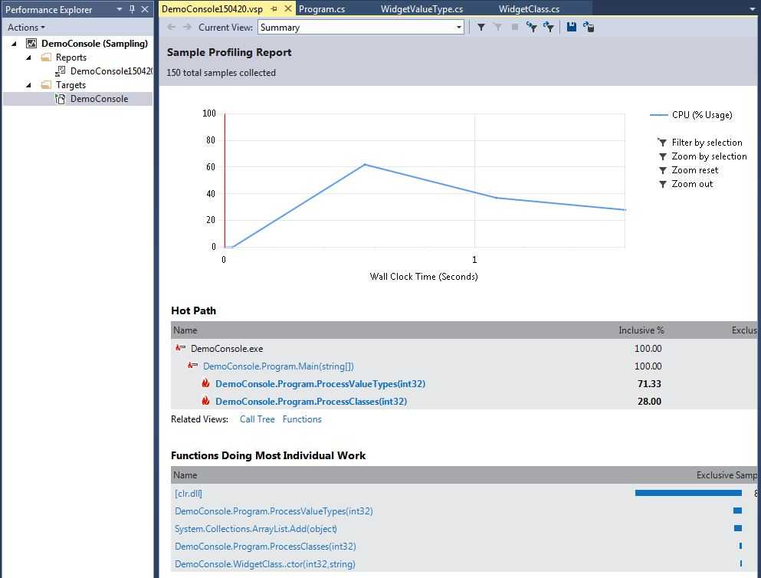Open ProcessValueTypes(int32) in Hot Path
Image resolution: width=761 pixels, height=578 pixels.
(x=320, y=384)
